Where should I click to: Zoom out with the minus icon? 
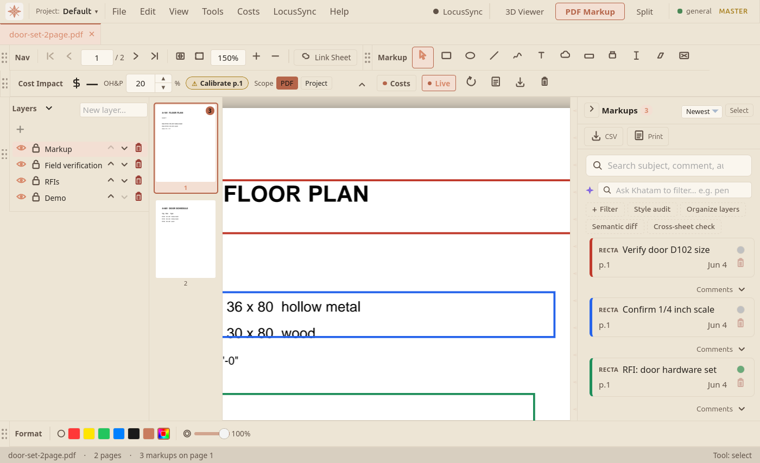tap(275, 56)
